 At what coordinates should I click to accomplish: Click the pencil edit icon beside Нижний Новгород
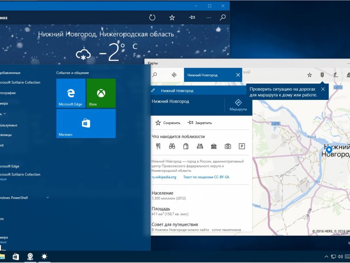pyautogui.click(x=153, y=90)
